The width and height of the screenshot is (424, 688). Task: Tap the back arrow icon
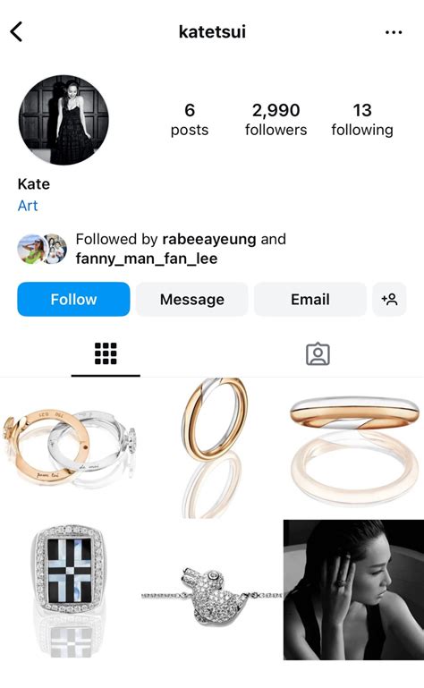pos(16,32)
